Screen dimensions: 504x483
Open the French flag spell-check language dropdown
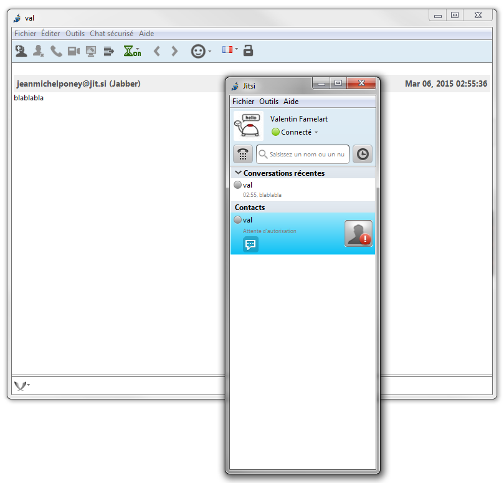pyautogui.click(x=230, y=49)
